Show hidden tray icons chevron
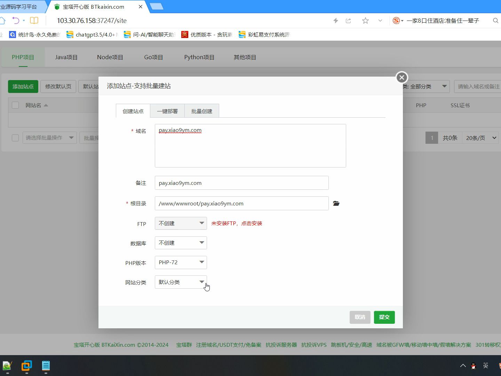Viewport: 501px width, 376px height. click(463, 366)
